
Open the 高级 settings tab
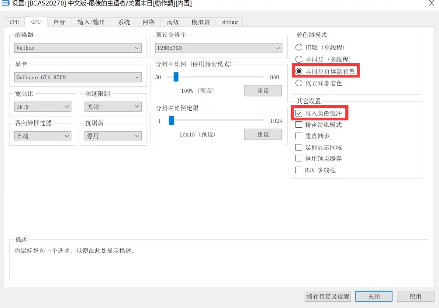coord(173,21)
